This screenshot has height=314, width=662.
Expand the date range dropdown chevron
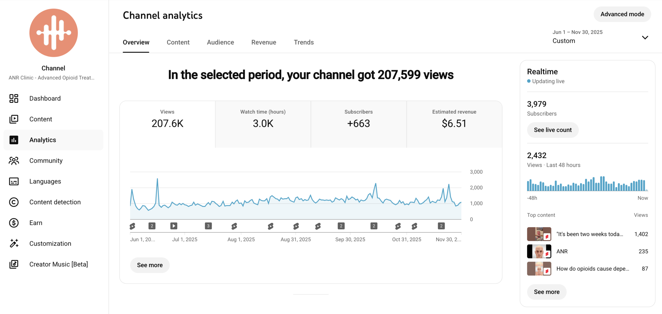(x=645, y=38)
